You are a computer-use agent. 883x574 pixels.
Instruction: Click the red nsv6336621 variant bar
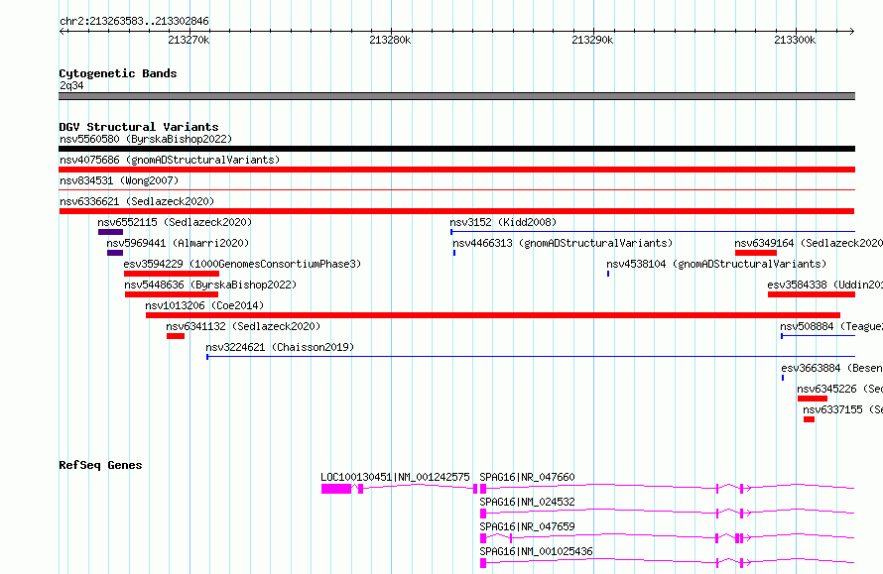(456, 211)
